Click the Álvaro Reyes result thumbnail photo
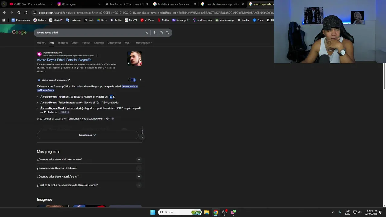Screen dimensions: 386x217 tap(134, 58)
